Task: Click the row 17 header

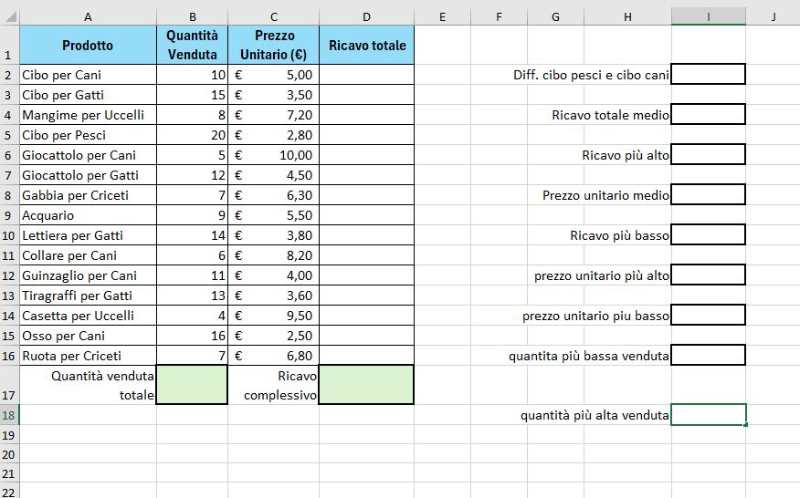Action: click(x=9, y=385)
